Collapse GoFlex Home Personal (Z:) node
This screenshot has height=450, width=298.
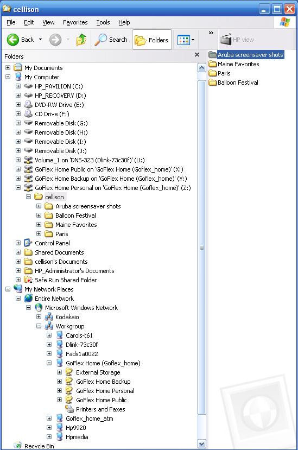(x=18, y=188)
